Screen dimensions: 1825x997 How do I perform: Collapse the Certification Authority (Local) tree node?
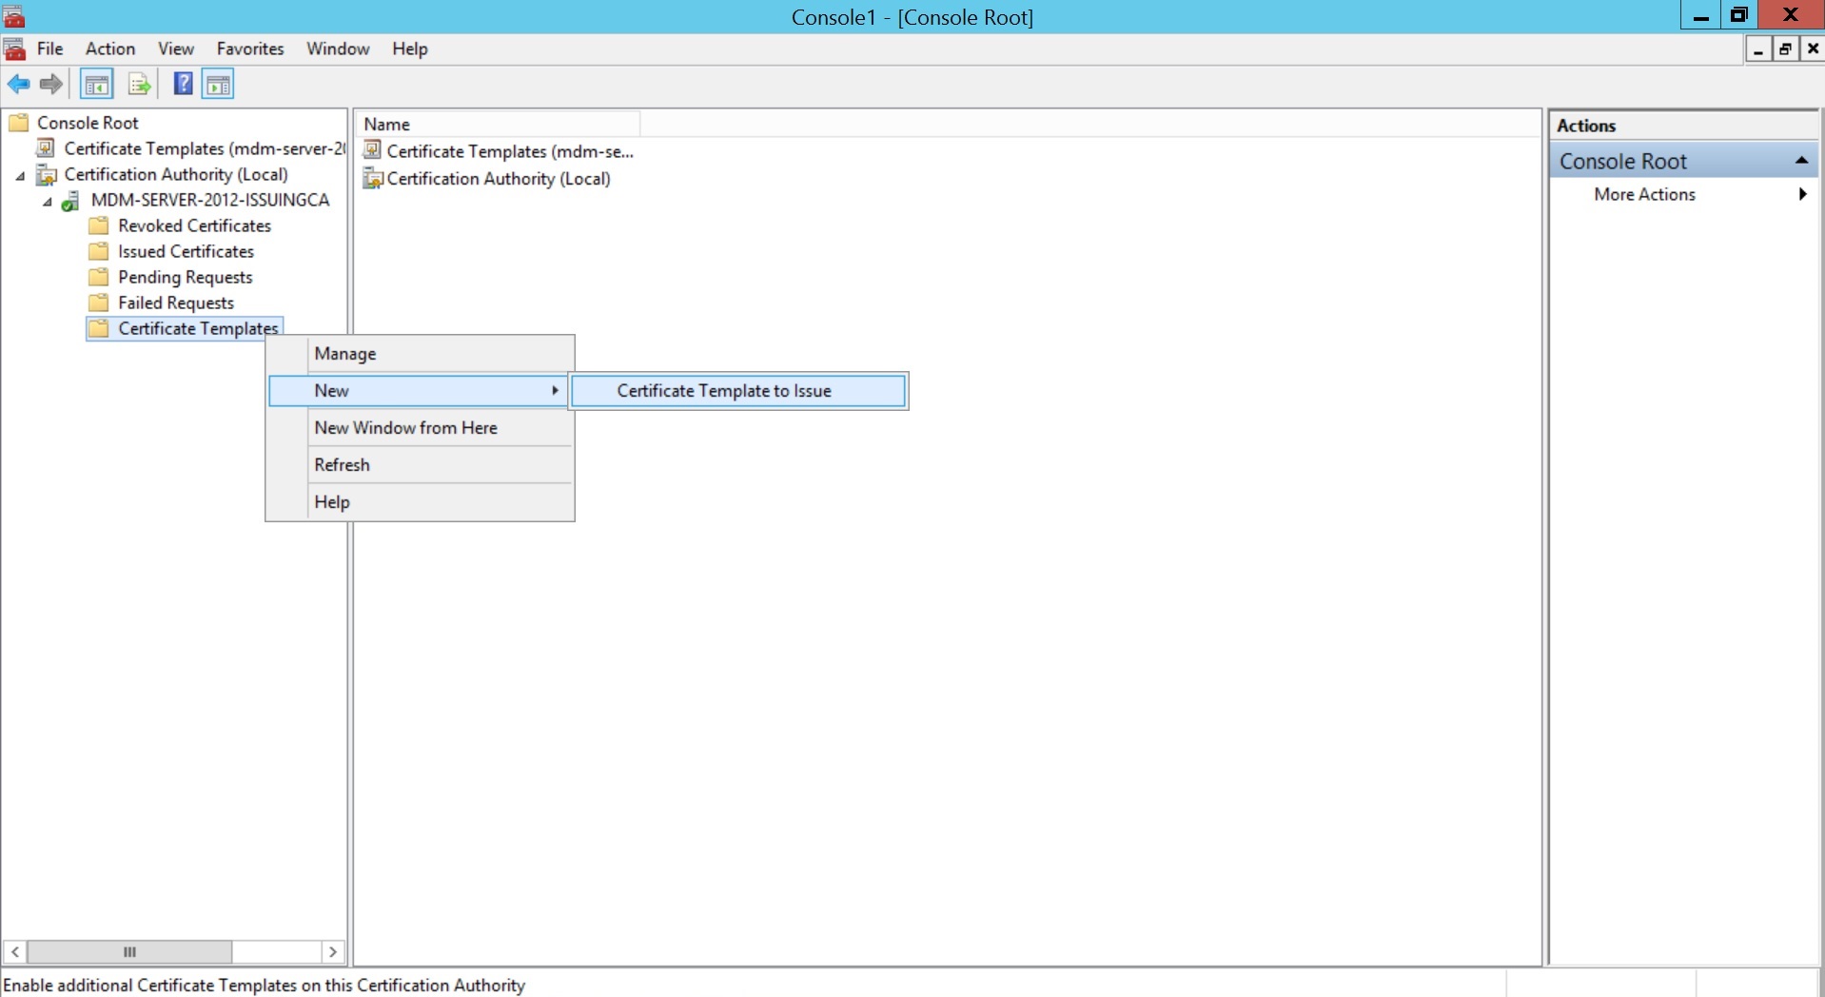pyautogui.click(x=19, y=176)
